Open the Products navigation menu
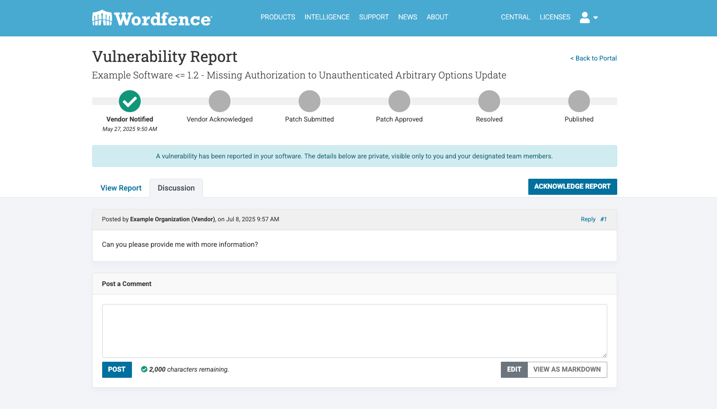 (x=278, y=17)
